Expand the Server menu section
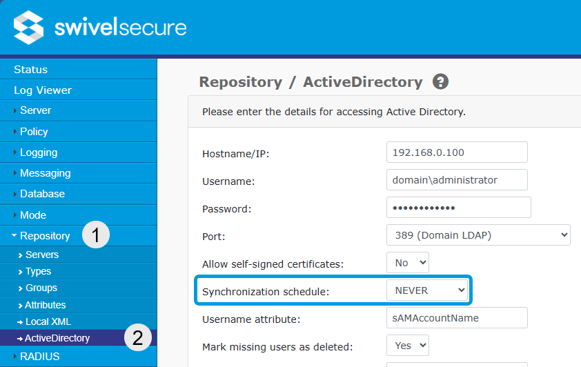Screen dimensions: 581x367 (x=35, y=110)
